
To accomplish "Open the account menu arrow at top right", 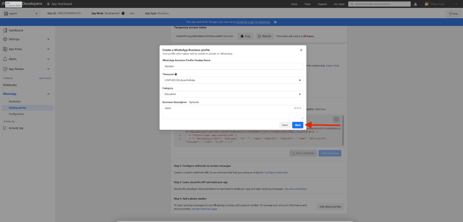I will 456,4.
